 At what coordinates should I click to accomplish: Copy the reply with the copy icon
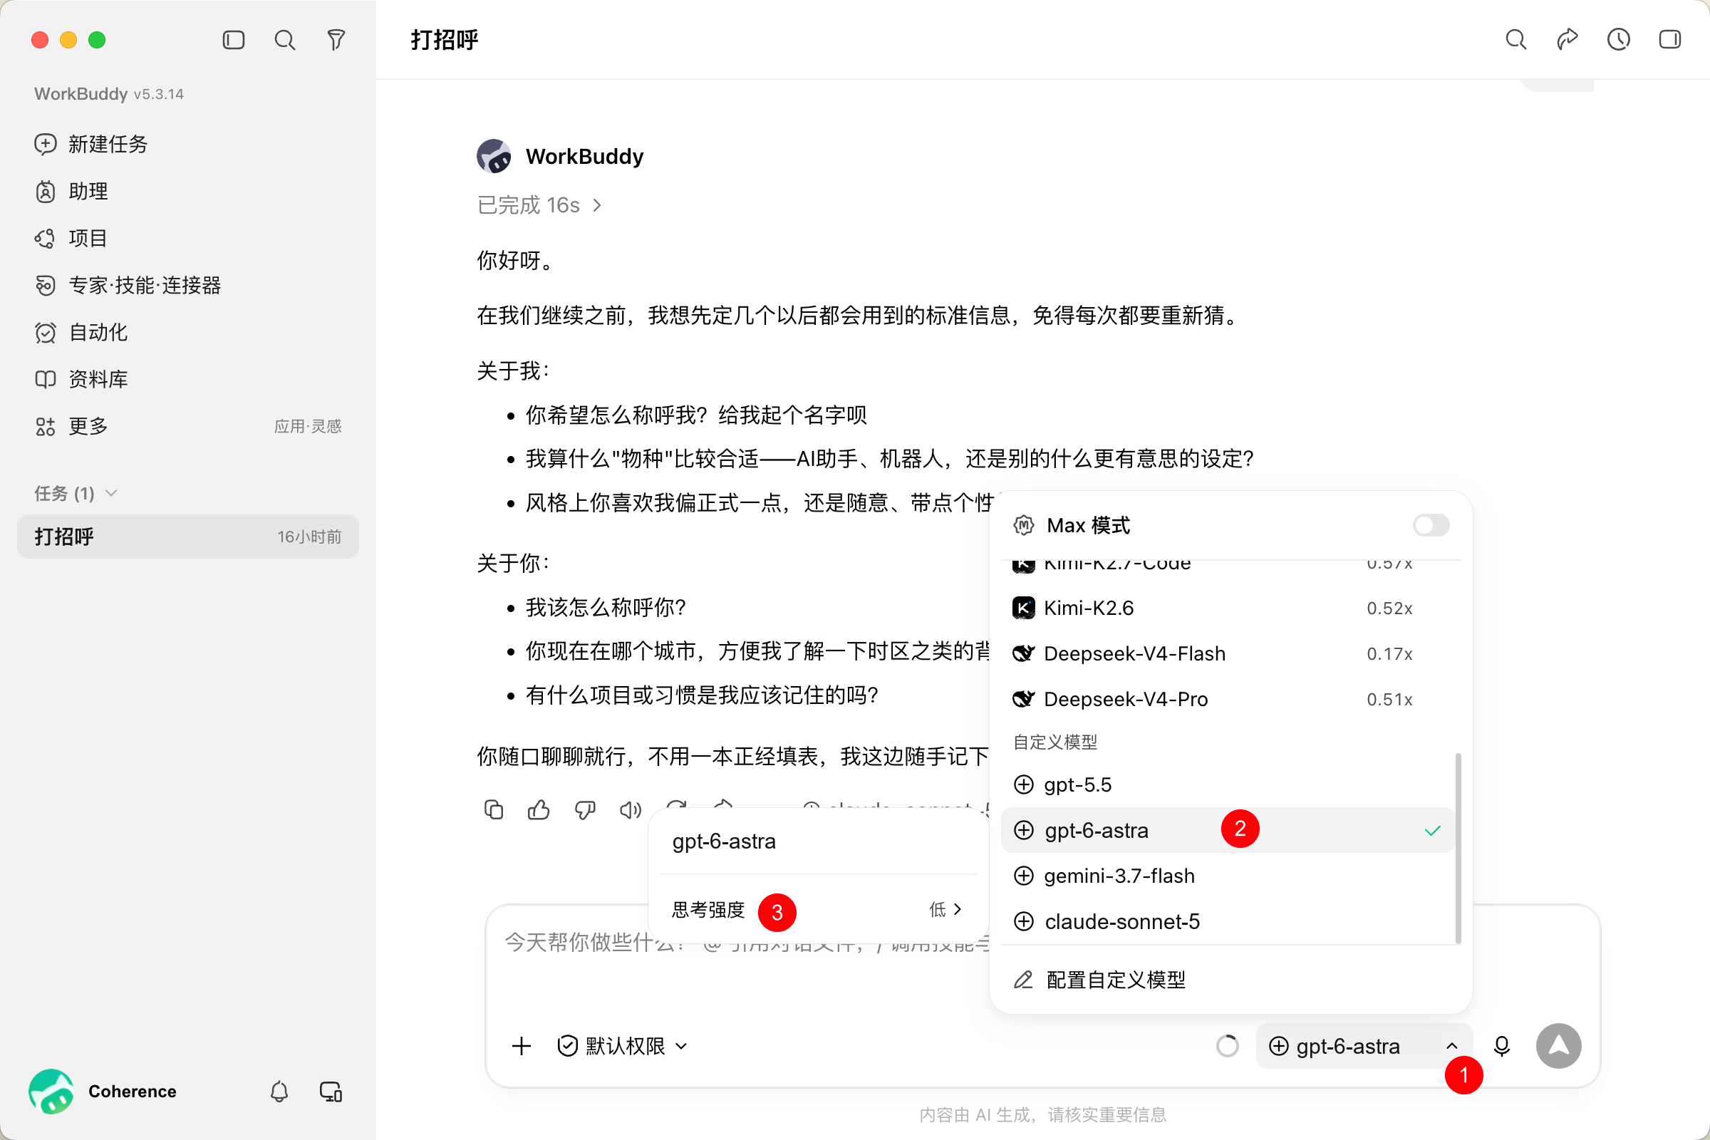494,809
